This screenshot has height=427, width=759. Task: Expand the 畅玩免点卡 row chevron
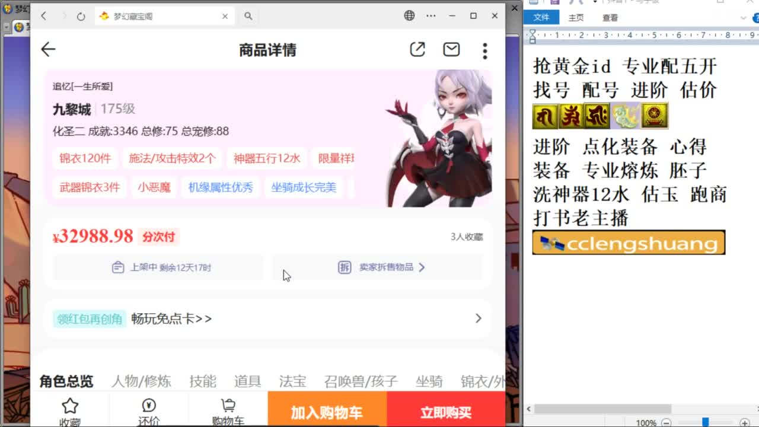coord(479,318)
